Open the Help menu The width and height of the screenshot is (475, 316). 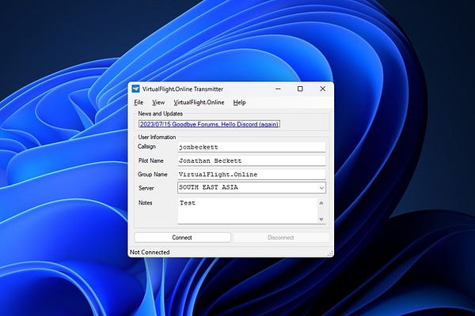tap(239, 103)
